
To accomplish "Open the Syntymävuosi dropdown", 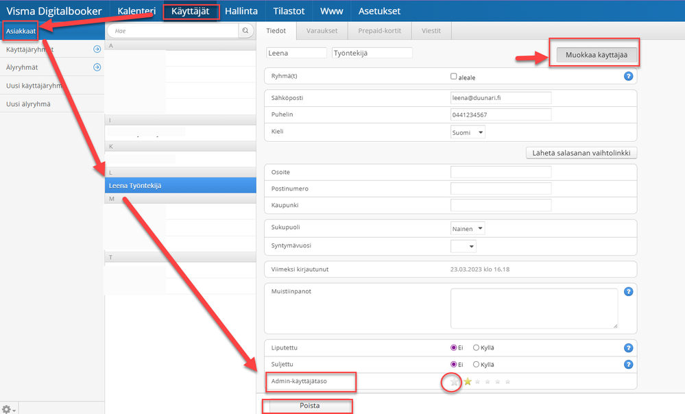I will (x=463, y=246).
